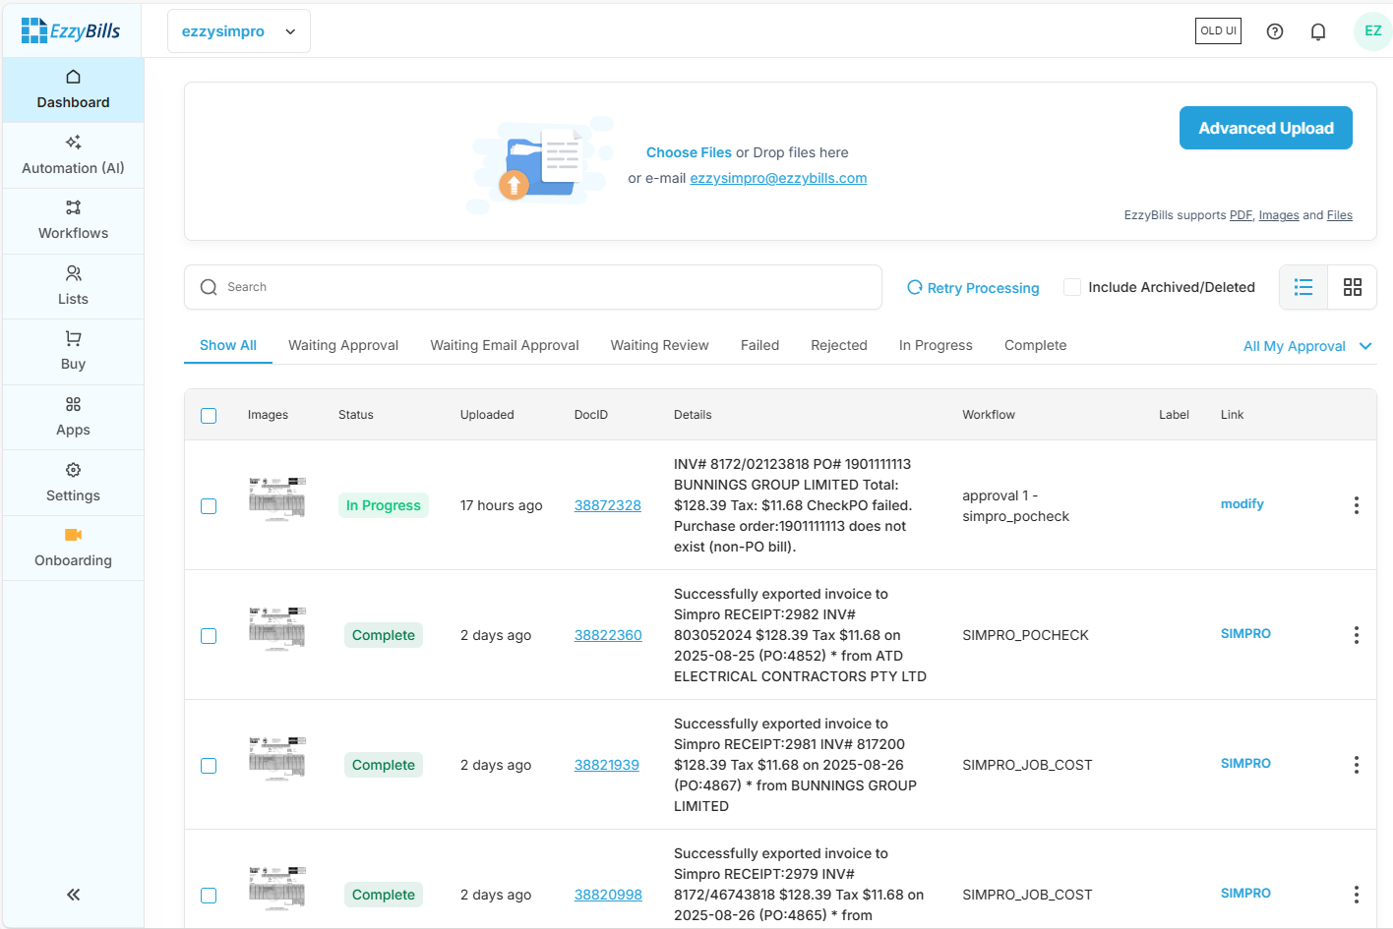The height and width of the screenshot is (929, 1393).
Task: Open the Workflows sidebar section
Action: [73, 220]
